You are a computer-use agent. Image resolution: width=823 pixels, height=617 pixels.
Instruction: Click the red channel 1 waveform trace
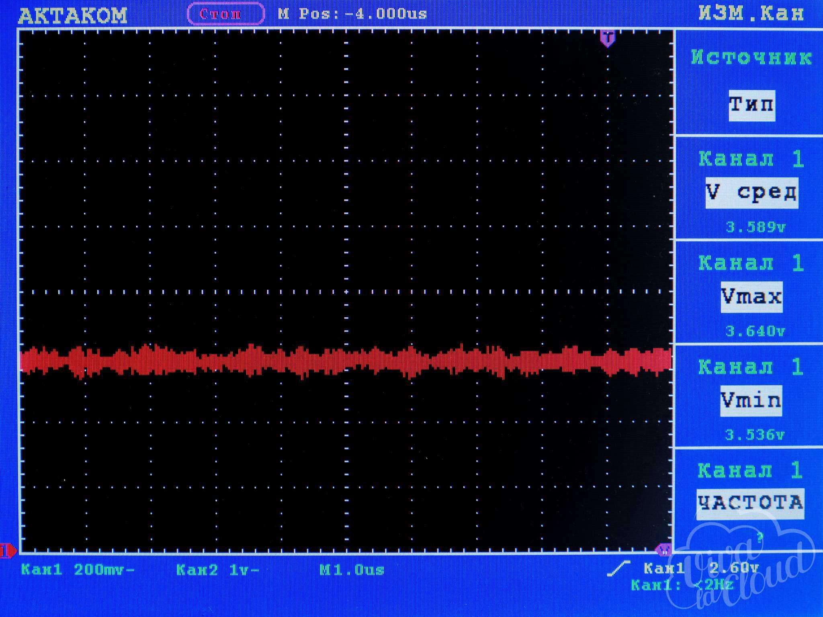(346, 361)
